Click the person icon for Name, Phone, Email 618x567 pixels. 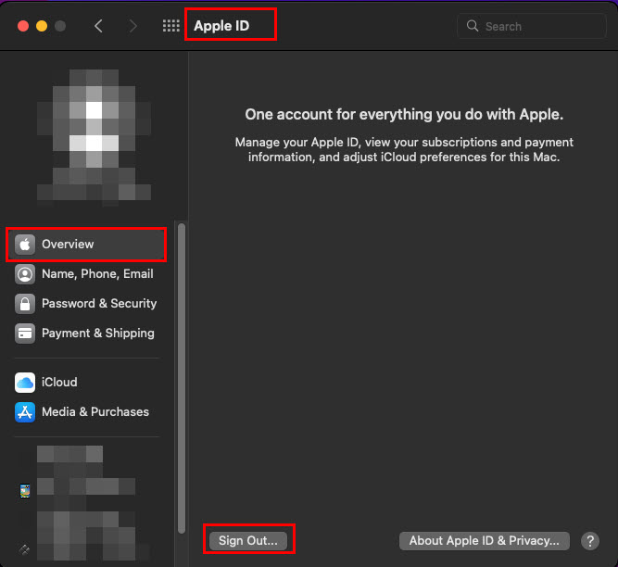[25, 274]
